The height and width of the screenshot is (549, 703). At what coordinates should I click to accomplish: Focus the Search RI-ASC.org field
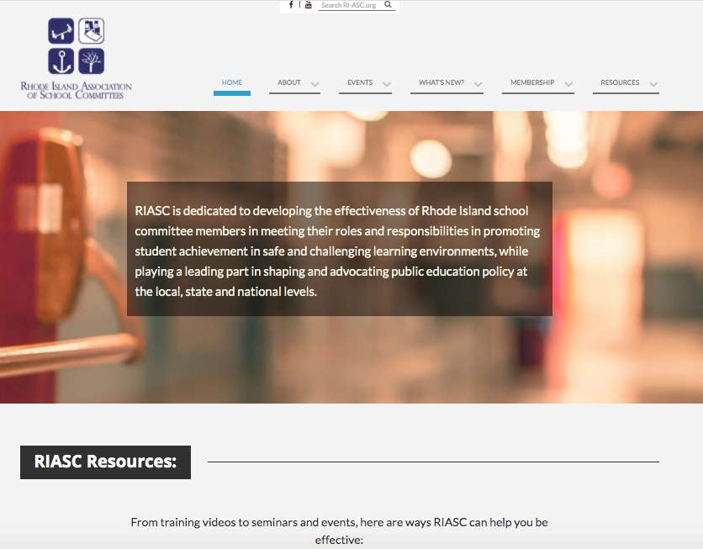click(350, 5)
